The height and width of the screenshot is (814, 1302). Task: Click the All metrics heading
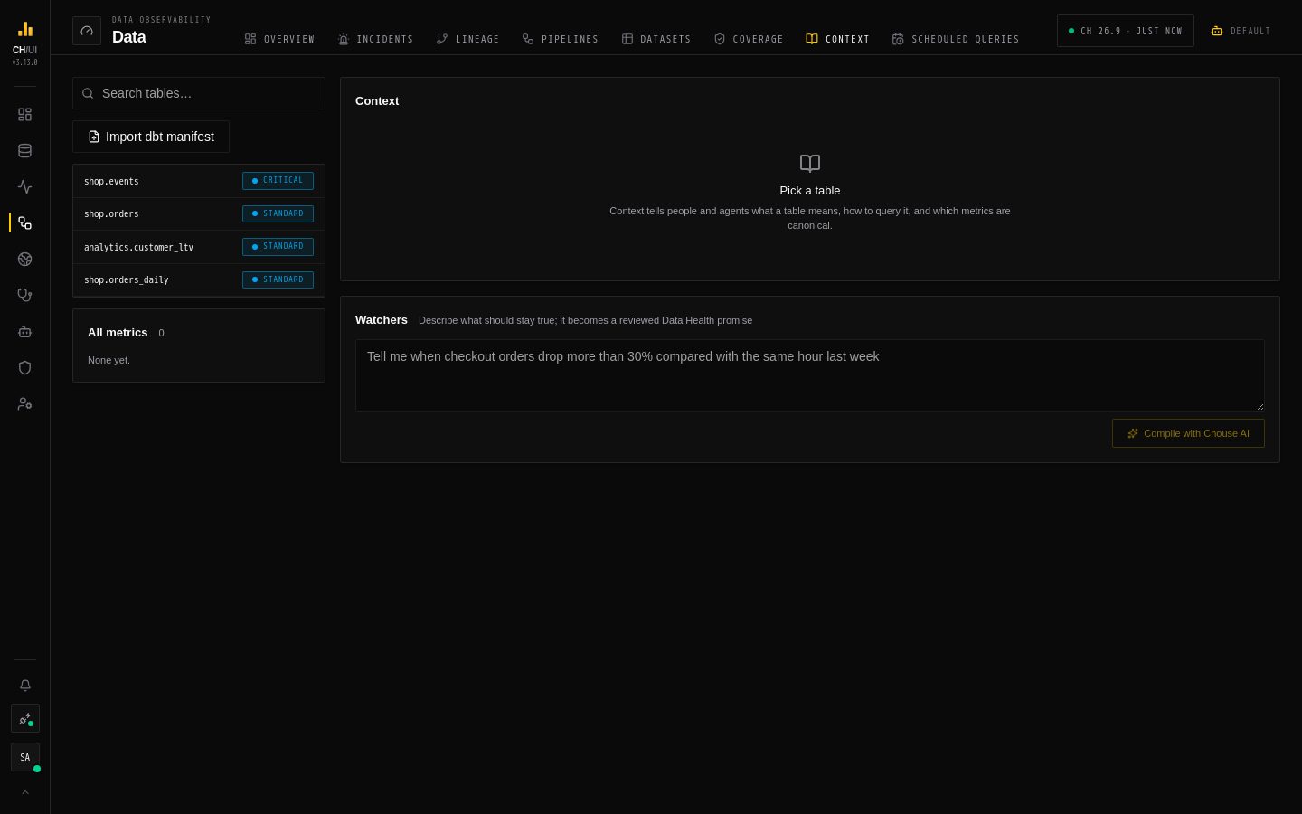[x=118, y=333]
